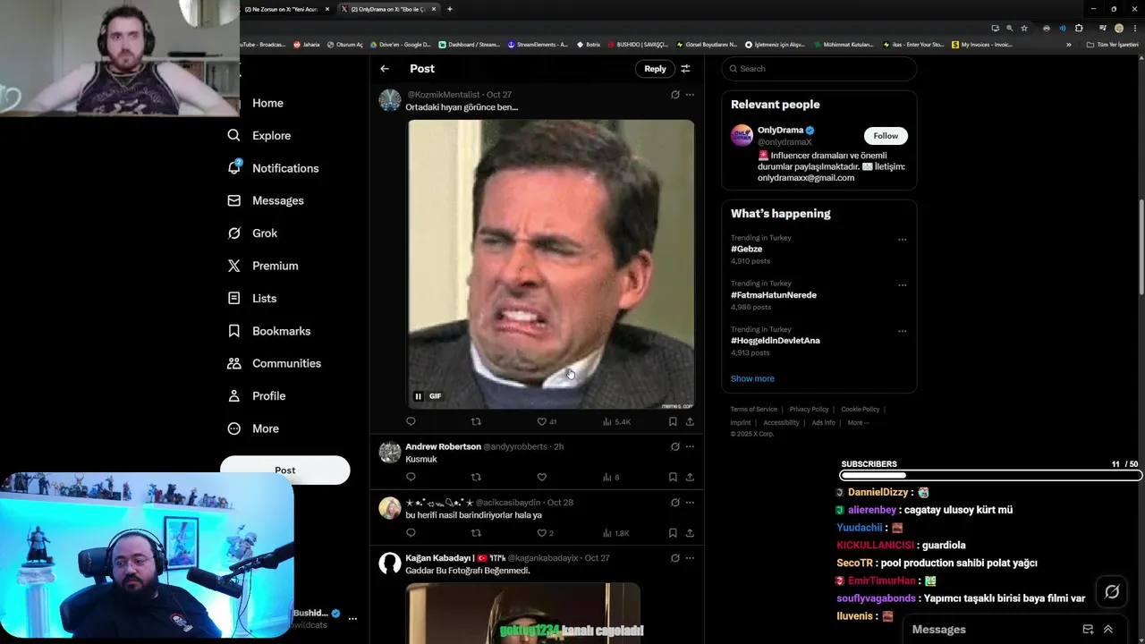The height and width of the screenshot is (644, 1145).
Task: Share Andrew Robertson's reply
Action: click(x=690, y=478)
